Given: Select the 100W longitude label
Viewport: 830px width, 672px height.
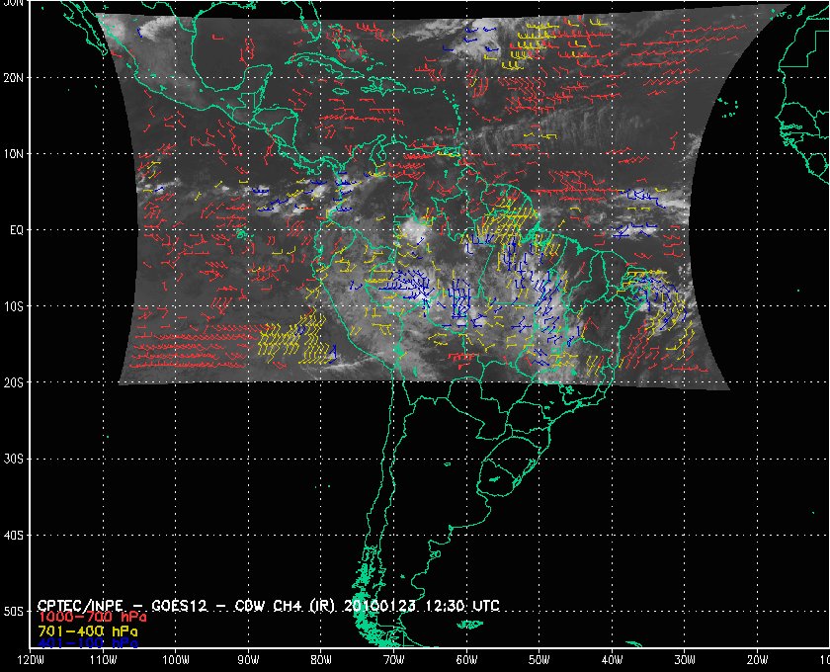Looking at the screenshot, I should pyautogui.click(x=175, y=659).
